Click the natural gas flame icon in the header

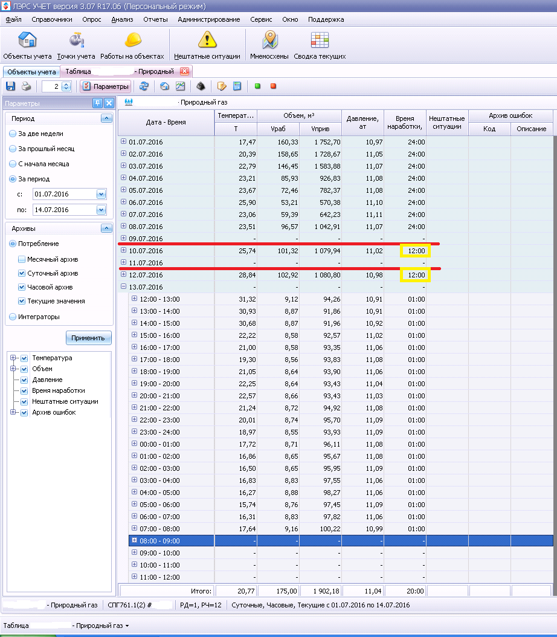(129, 102)
